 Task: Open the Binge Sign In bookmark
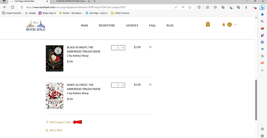(x=47, y=13)
